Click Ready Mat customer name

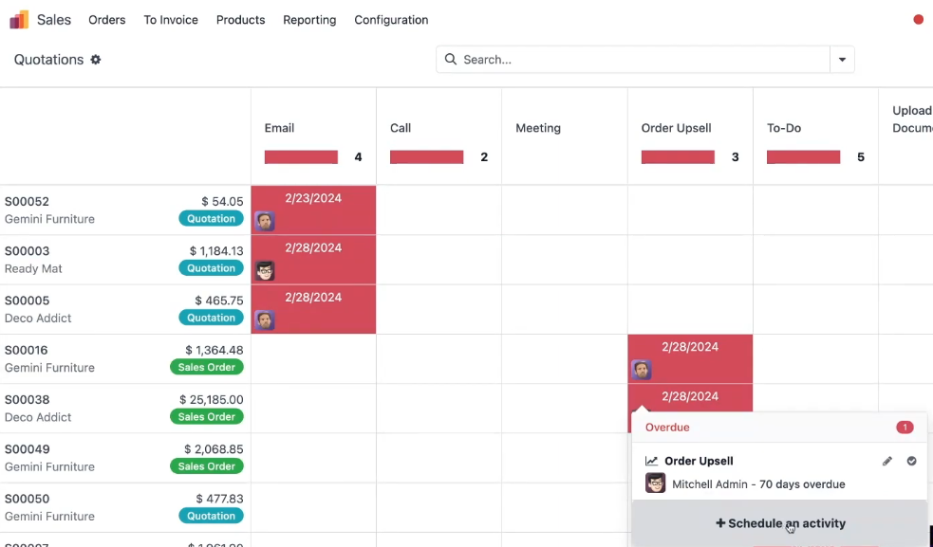click(33, 268)
